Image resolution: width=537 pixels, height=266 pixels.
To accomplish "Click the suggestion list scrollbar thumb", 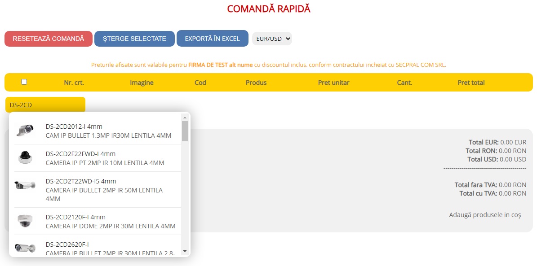I will [x=185, y=131].
